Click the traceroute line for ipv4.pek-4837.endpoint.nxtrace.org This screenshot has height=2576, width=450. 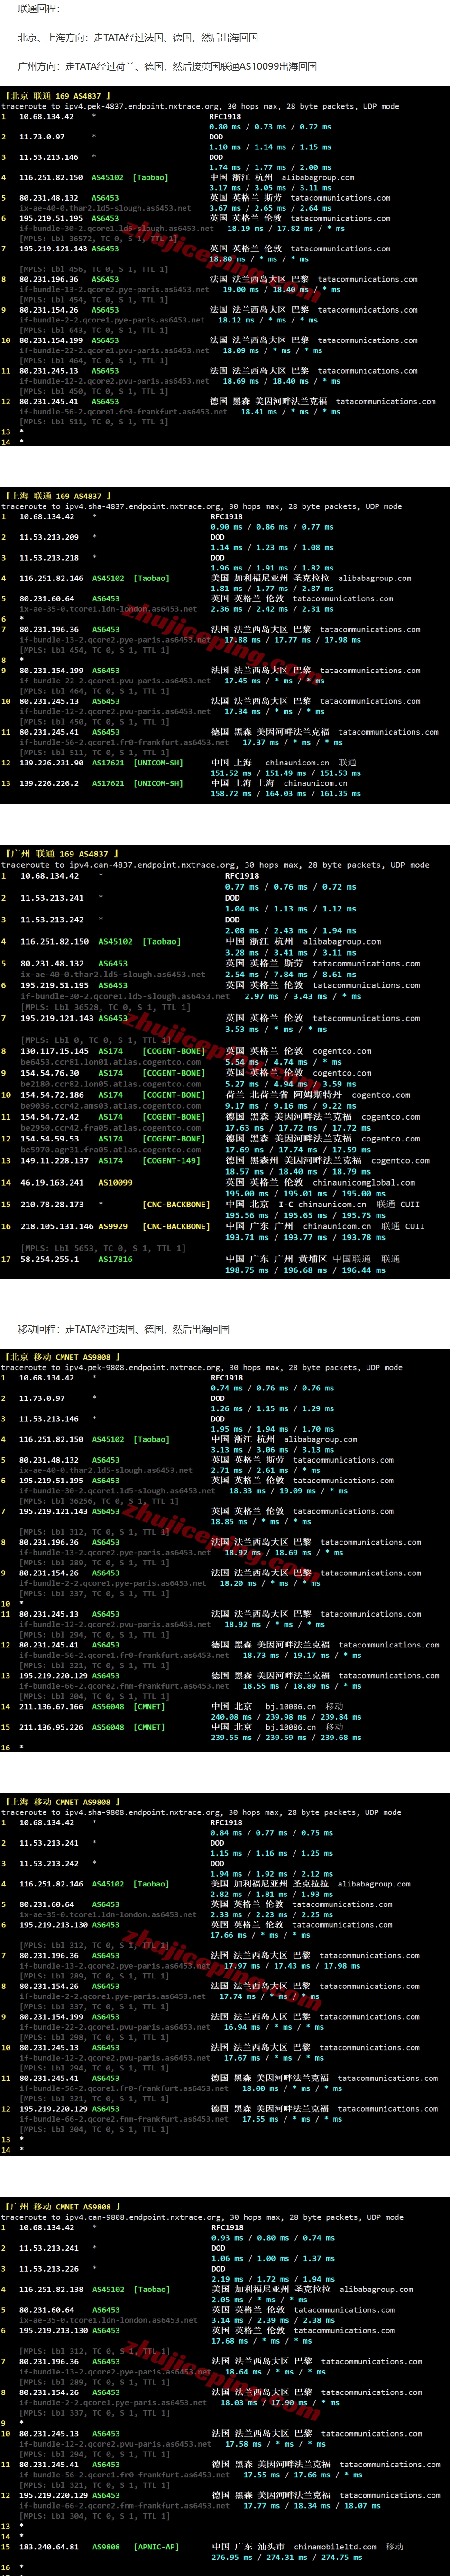[x=200, y=106]
